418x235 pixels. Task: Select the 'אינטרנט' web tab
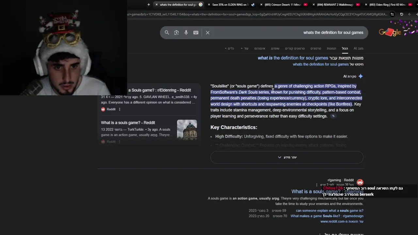point(260,48)
